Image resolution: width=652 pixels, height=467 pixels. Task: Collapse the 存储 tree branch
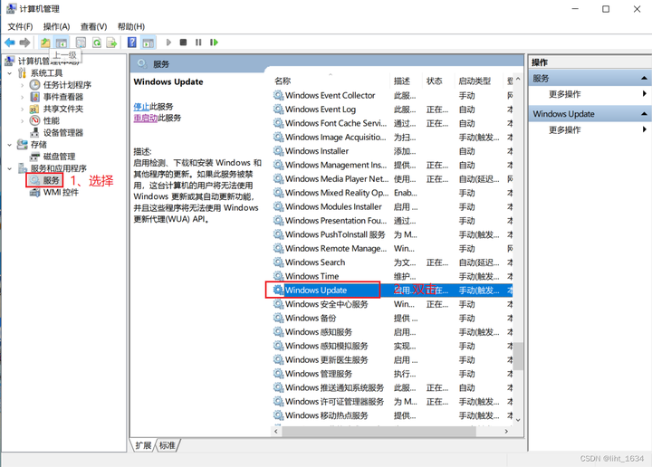[10, 145]
